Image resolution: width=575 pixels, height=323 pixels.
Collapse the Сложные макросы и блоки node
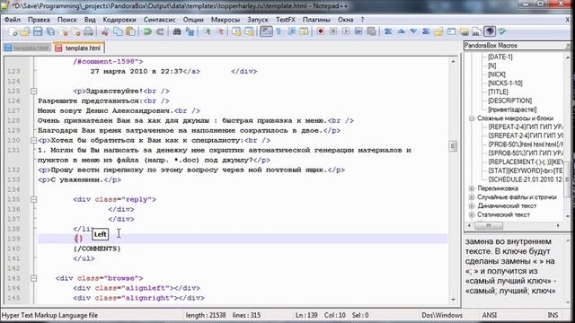[x=472, y=118]
